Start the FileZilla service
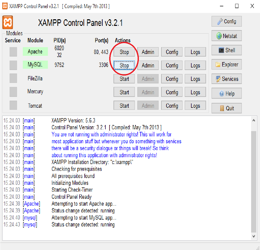The image size is (260, 250). pyautogui.click(x=124, y=79)
